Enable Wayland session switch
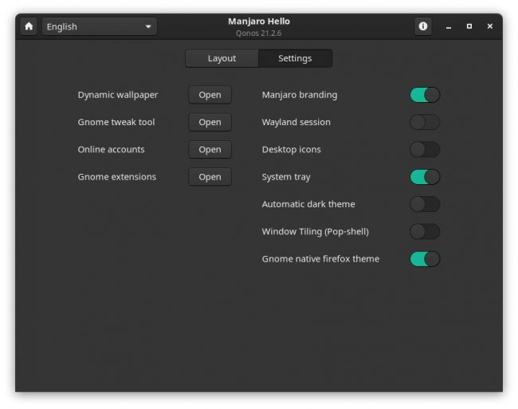The image size is (518, 409). point(425,122)
